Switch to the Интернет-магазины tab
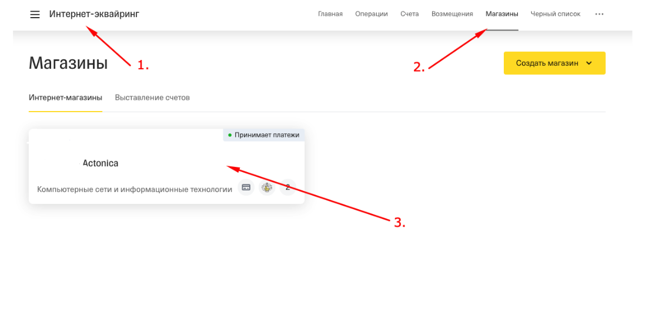Screen dimensions: 649x319 65,98
